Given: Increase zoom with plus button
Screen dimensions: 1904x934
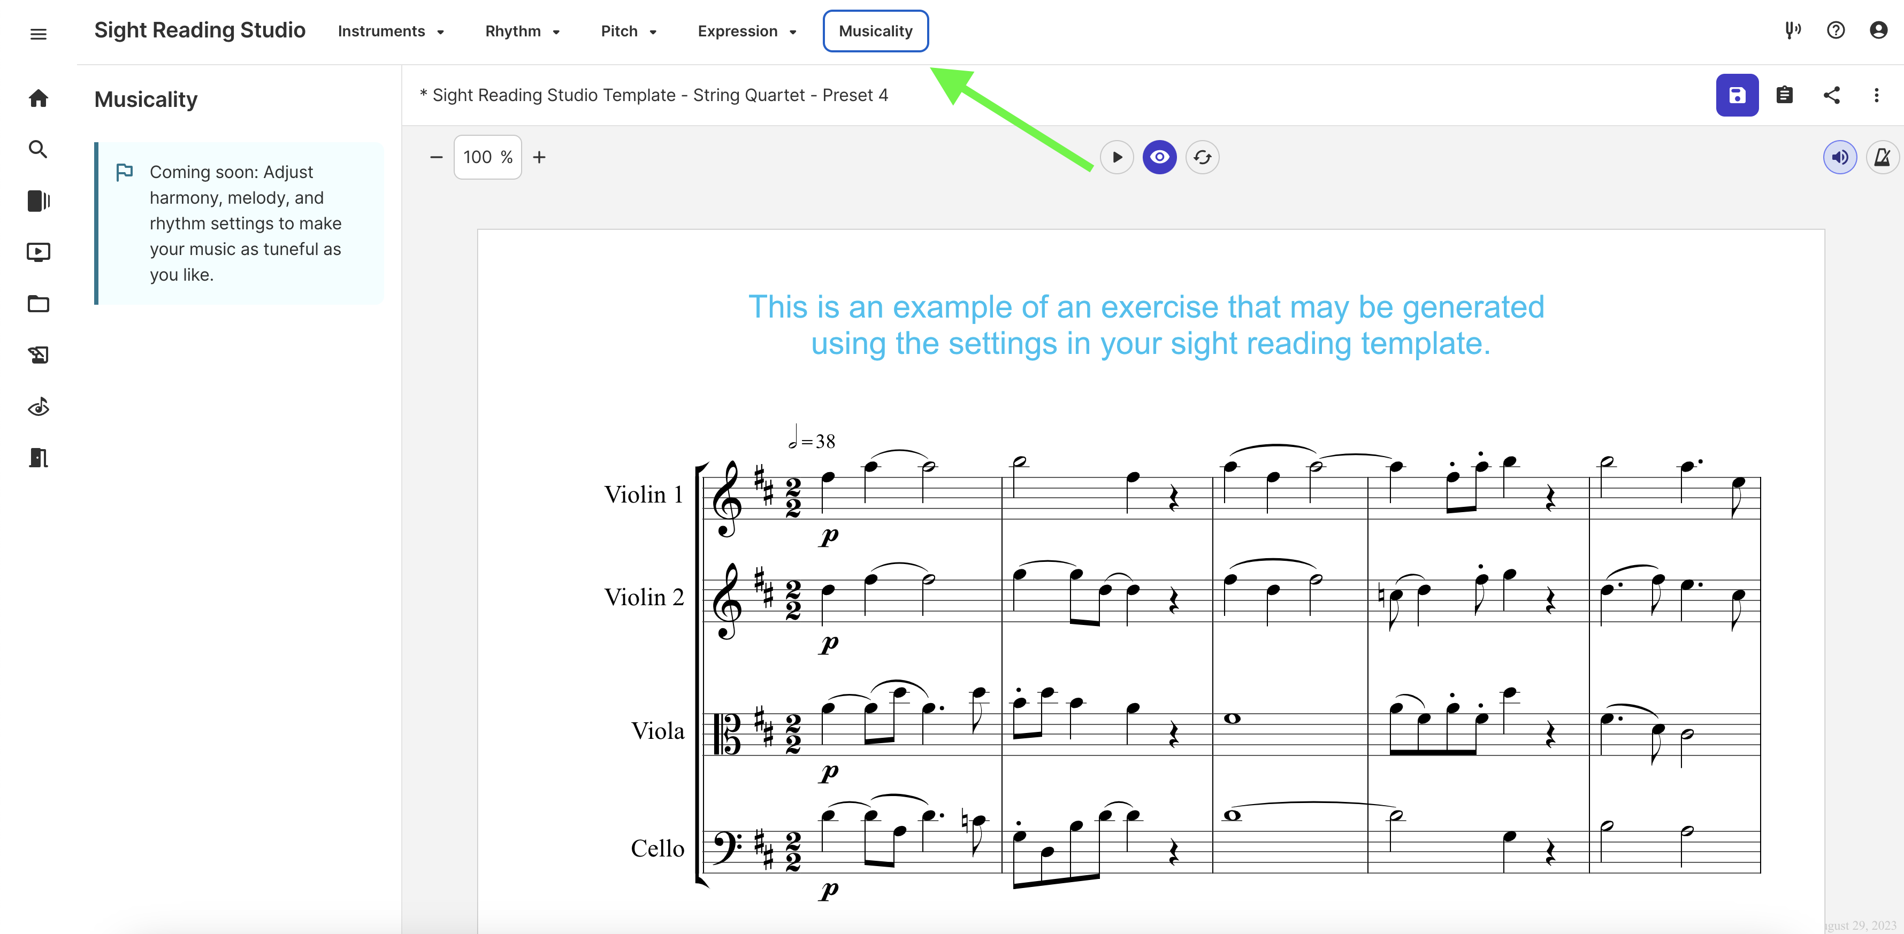Looking at the screenshot, I should [540, 157].
